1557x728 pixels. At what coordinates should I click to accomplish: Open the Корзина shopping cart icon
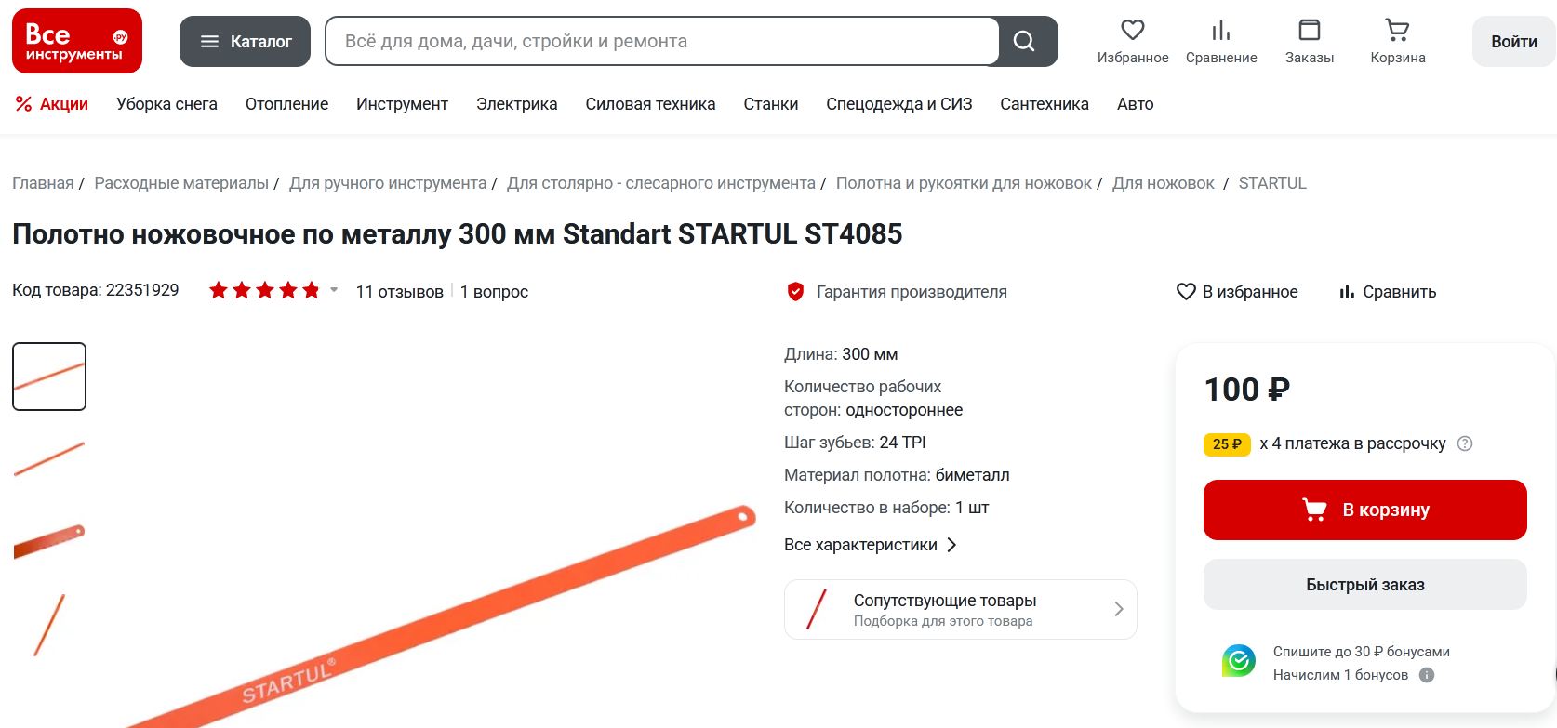(x=1397, y=31)
